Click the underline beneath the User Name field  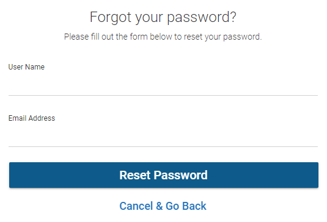pyautogui.click(x=163, y=96)
